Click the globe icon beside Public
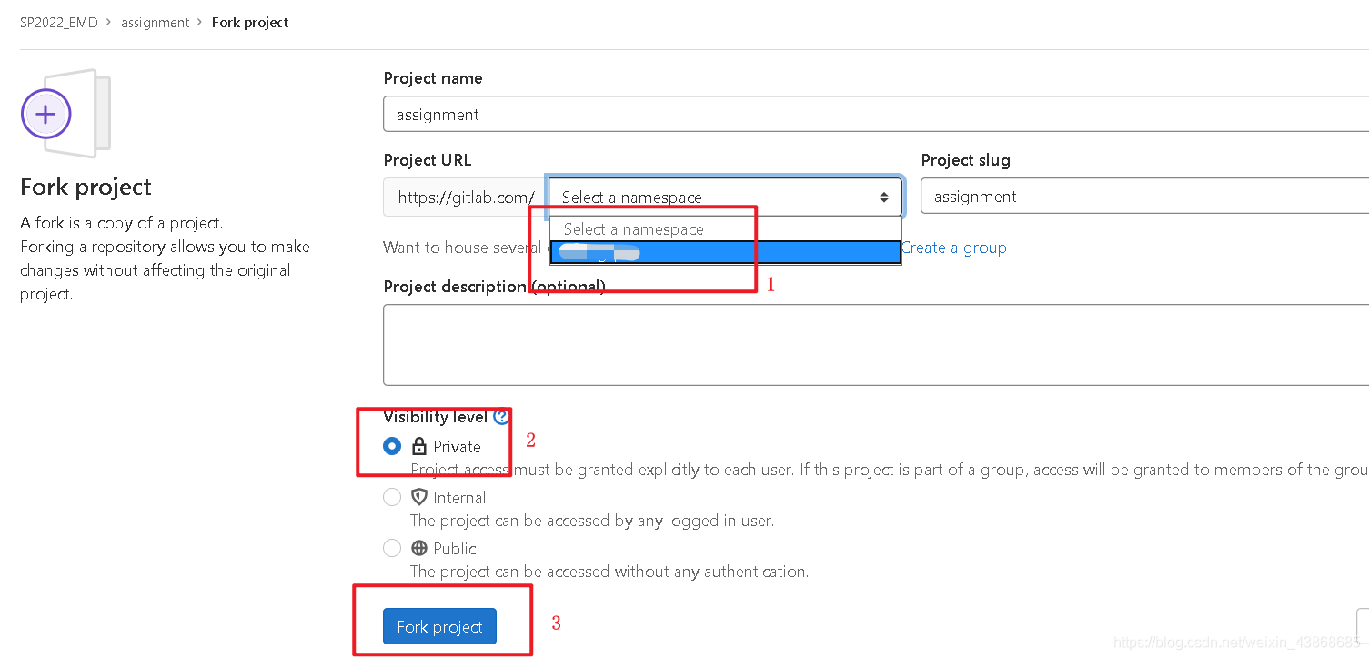1369x659 pixels. [x=419, y=548]
